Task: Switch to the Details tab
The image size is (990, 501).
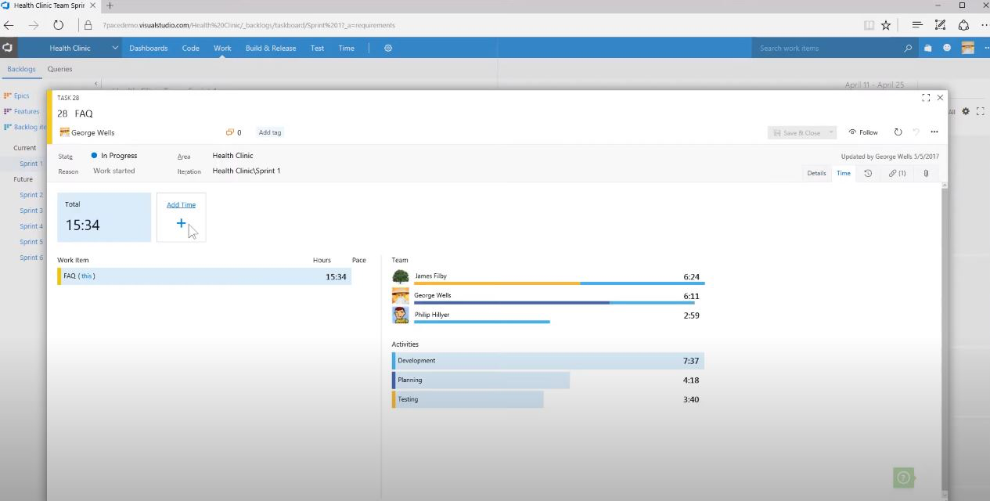Action: 816,173
